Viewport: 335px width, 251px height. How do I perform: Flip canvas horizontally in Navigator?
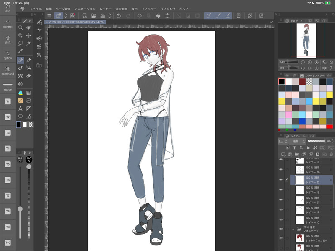(324, 68)
